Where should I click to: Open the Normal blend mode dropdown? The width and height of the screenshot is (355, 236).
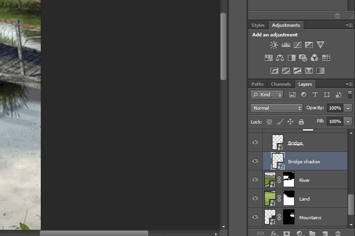tap(276, 108)
